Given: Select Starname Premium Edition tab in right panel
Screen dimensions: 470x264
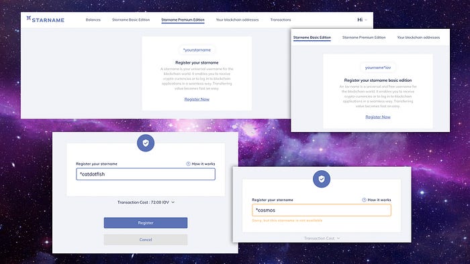Looking at the screenshot, I should pyautogui.click(x=364, y=38).
